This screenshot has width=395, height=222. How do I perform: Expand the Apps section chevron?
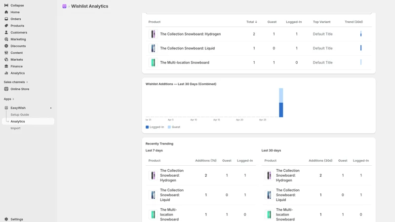click(13, 99)
